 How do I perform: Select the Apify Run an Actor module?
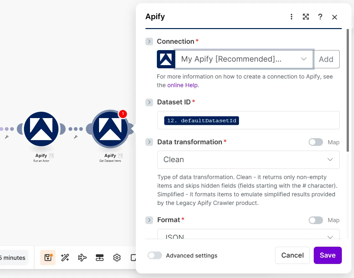click(42, 129)
